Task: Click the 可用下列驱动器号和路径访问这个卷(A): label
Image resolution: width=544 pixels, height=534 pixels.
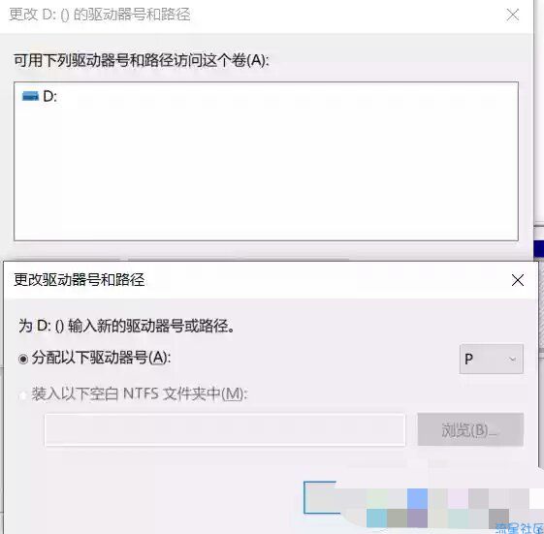Action: coord(142,60)
